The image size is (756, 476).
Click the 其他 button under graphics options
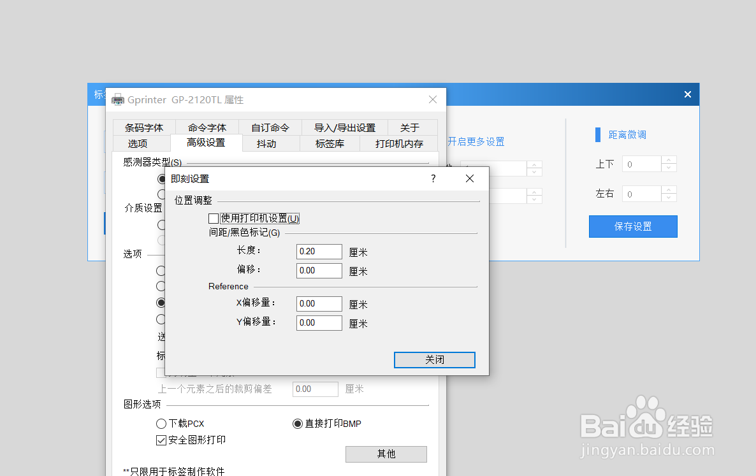click(386, 454)
